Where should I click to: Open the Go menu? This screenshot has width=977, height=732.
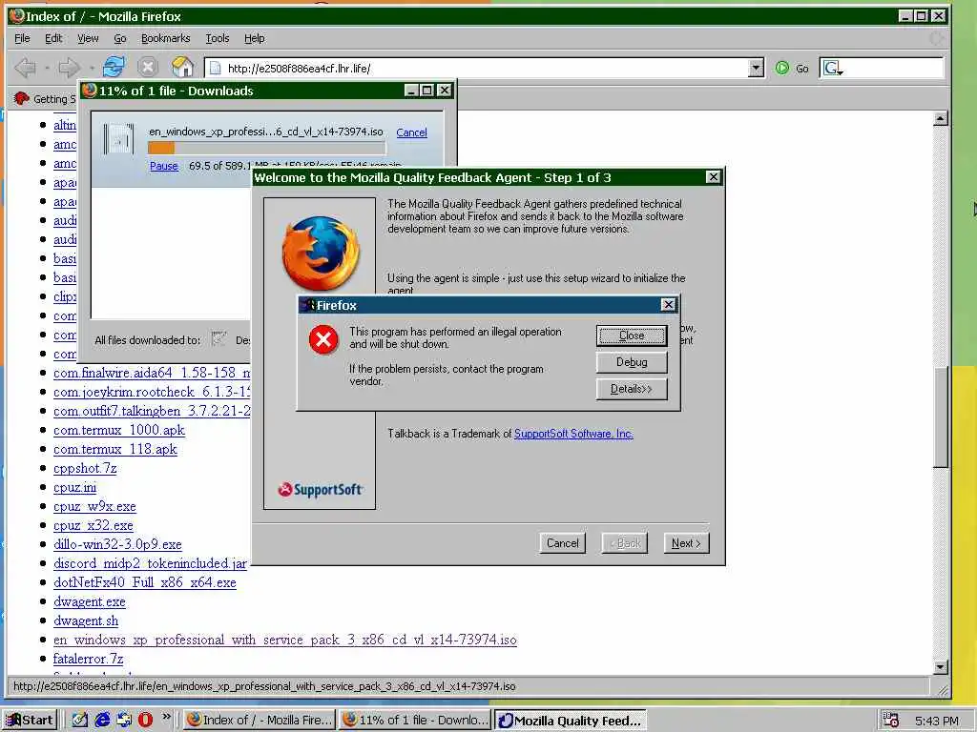[119, 38]
